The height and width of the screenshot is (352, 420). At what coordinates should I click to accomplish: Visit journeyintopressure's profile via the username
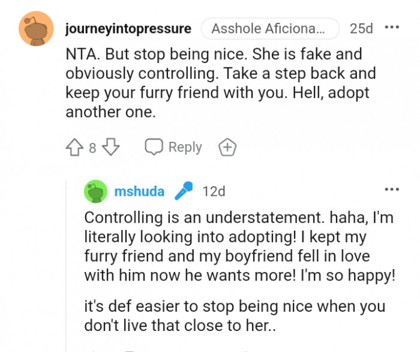coord(128,28)
